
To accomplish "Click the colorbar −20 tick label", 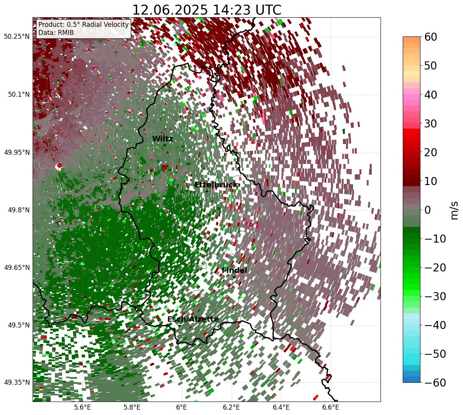I will [x=435, y=267].
